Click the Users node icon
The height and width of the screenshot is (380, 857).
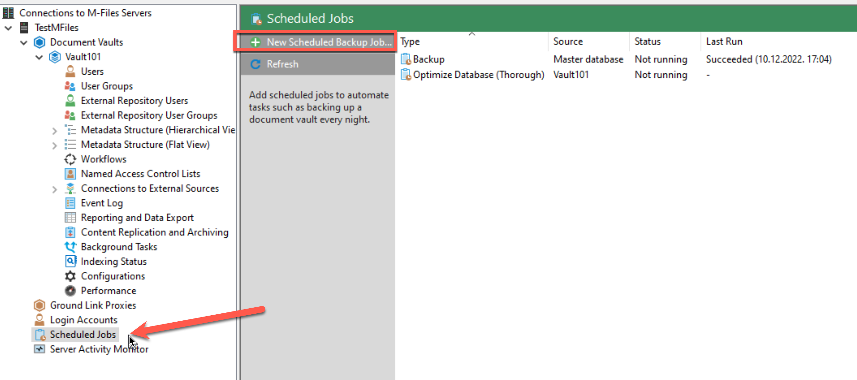[x=70, y=71]
